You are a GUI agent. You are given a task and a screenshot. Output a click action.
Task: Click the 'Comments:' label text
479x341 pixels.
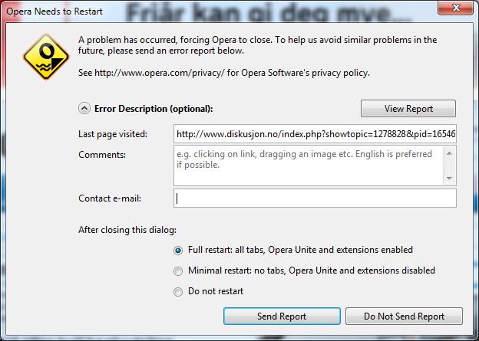pos(101,155)
